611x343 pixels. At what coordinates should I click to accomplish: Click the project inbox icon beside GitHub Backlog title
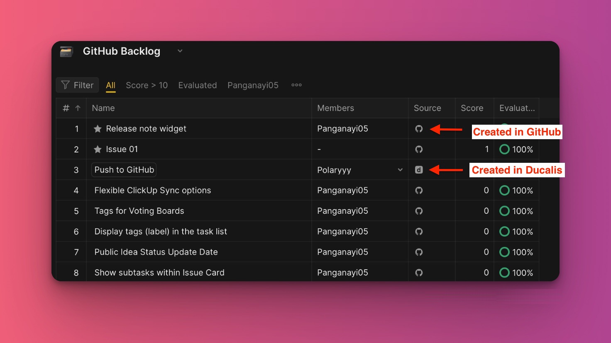tap(66, 51)
